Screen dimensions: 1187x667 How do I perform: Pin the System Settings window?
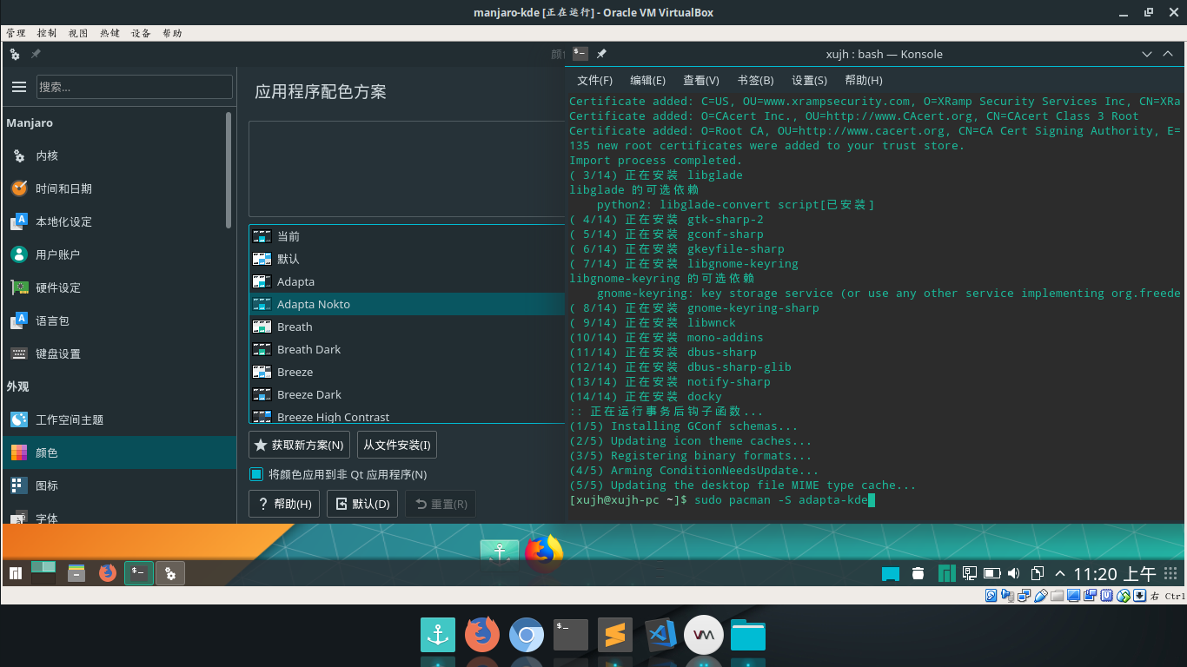point(36,54)
